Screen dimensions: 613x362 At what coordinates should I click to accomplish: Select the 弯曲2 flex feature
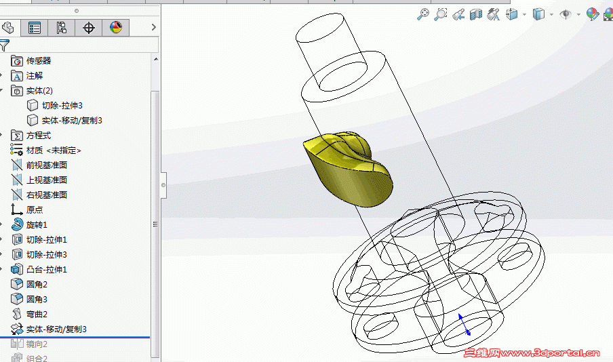click(x=29, y=314)
